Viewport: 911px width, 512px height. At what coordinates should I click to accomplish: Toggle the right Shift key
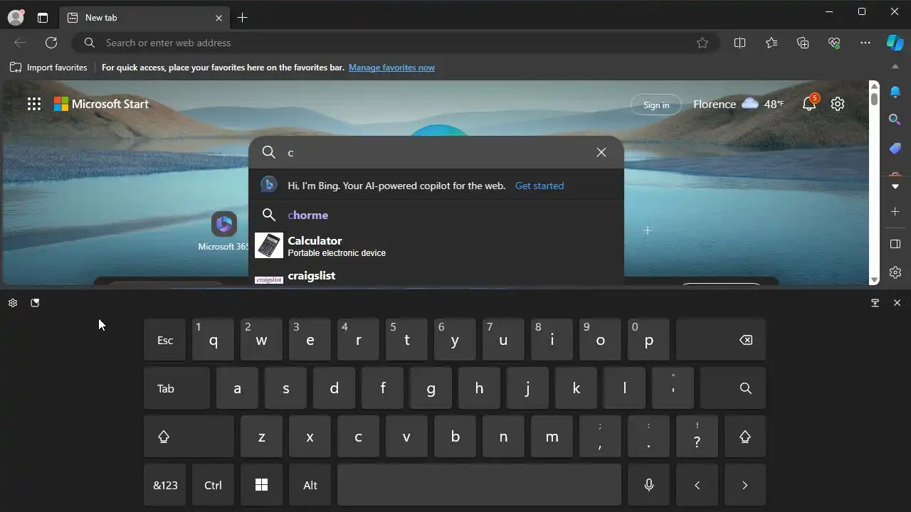(745, 437)
